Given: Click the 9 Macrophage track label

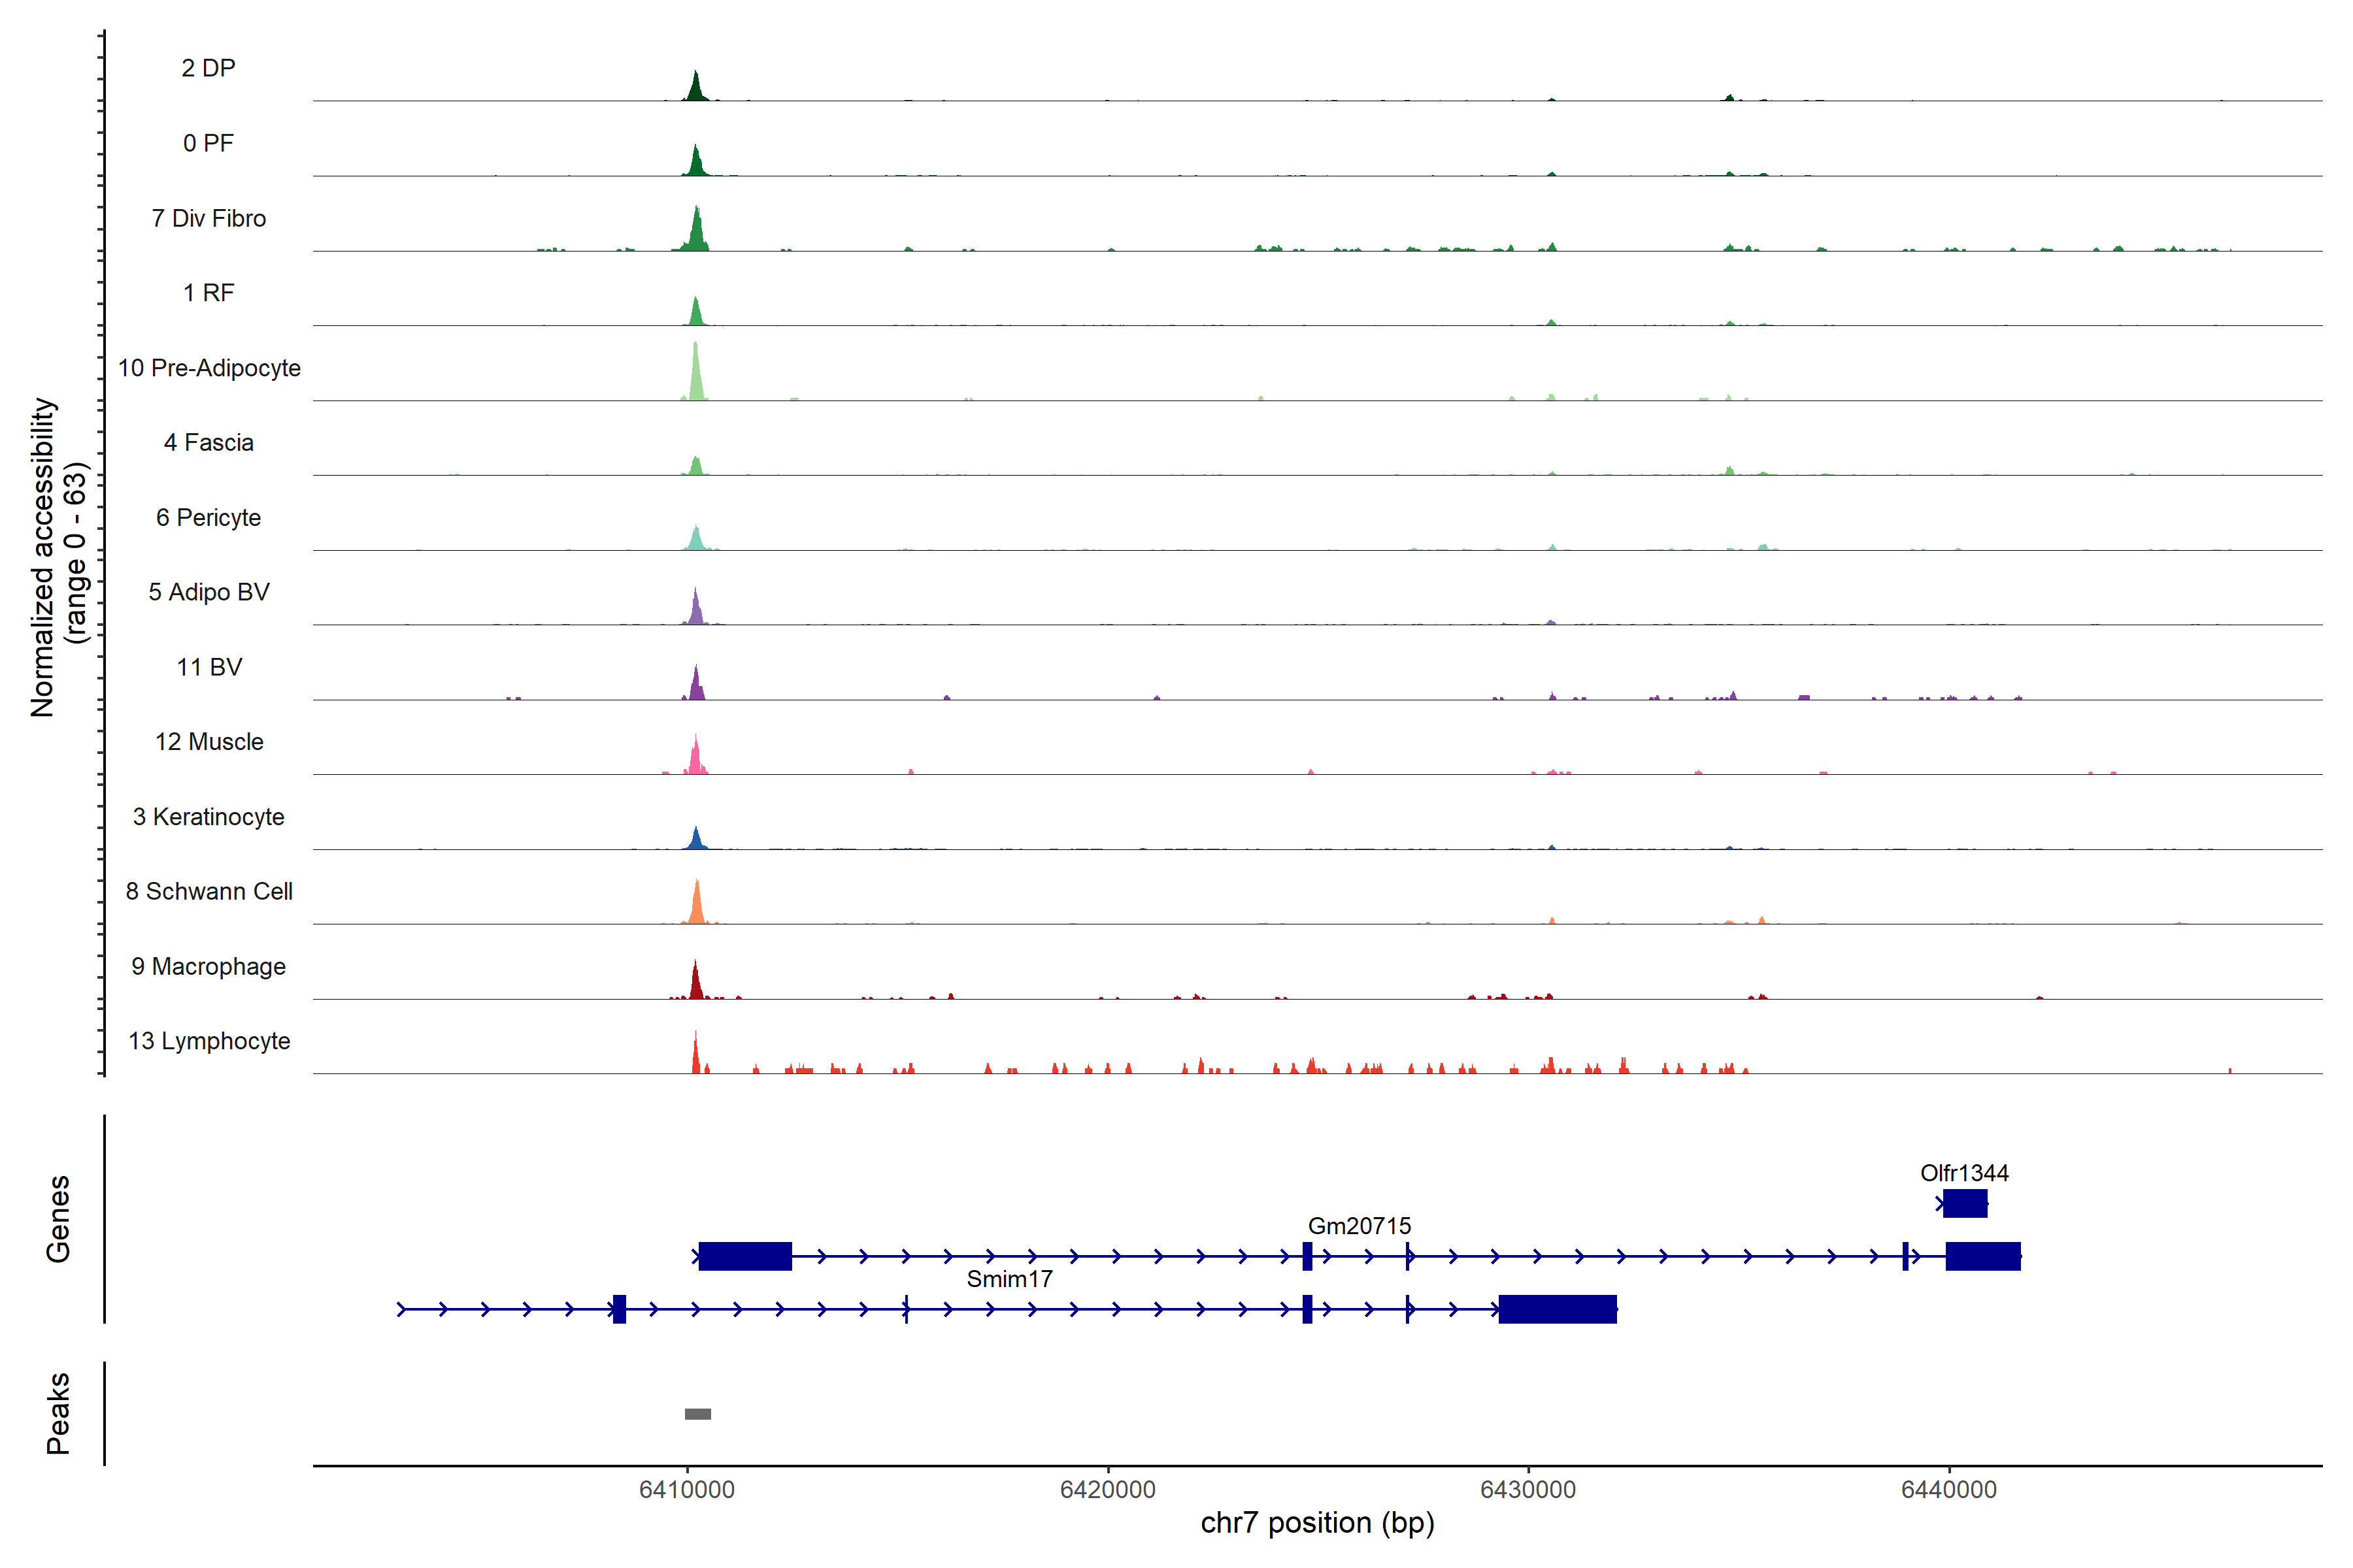Looking at the screenshot, I should tap(208, 966).
